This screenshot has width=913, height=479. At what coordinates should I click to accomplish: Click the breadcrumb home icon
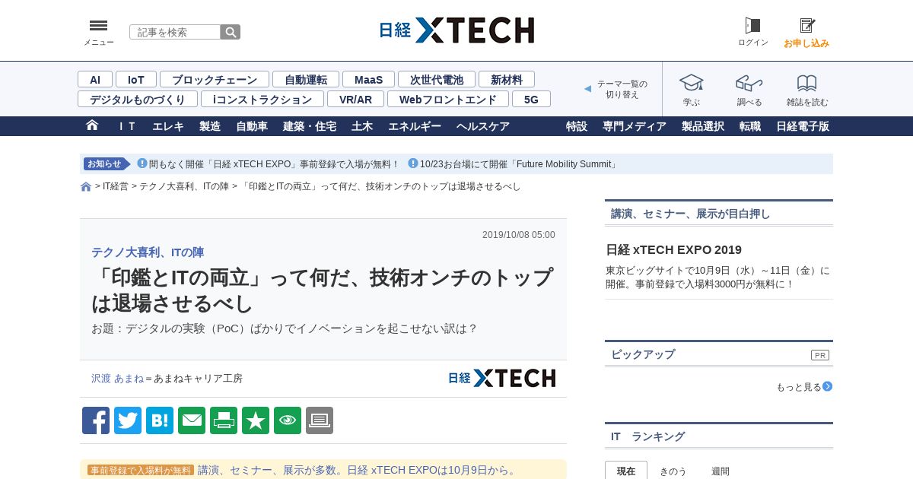pyautogui.click(x=86, y=186)
